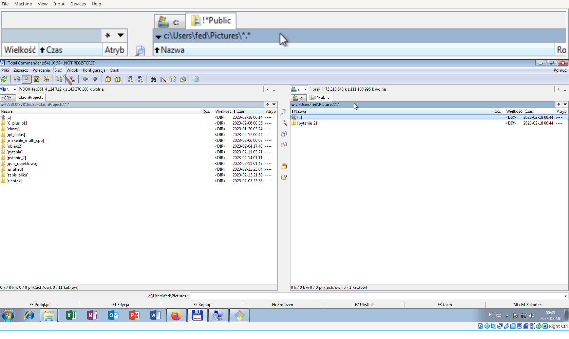Click the go back arrow icon
The height and width of the screenshot is (339, 569).
(85, 79)
